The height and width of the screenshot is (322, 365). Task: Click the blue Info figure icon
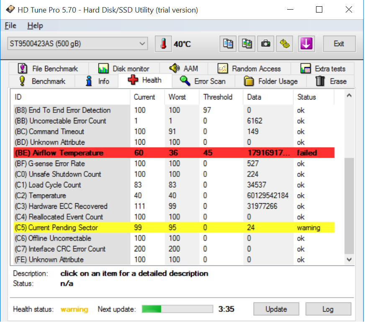pos(89,81)
